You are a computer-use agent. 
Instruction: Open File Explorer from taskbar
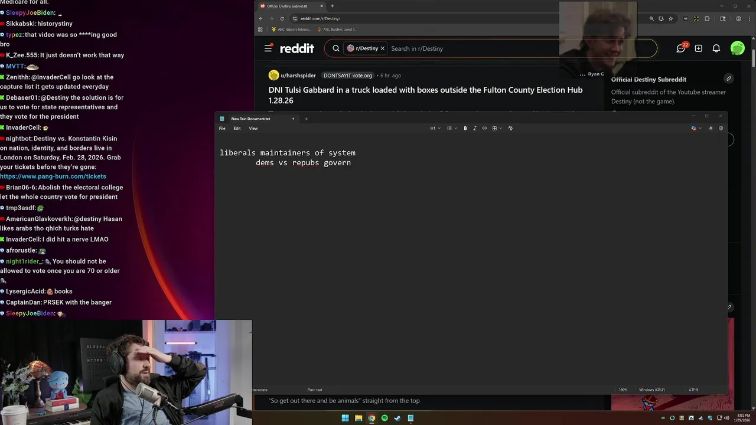click(x=359, y=418)
